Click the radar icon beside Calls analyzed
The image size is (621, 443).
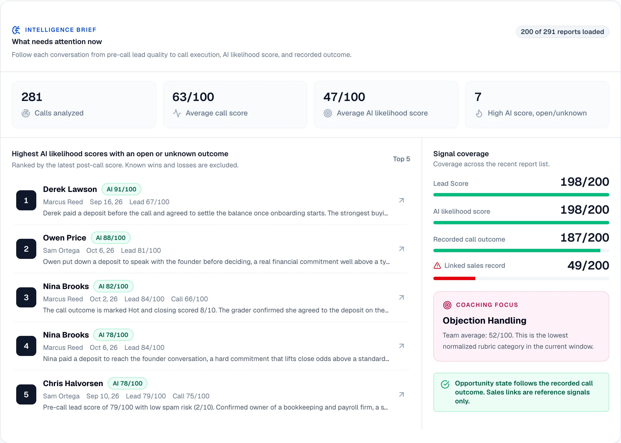point(26,113)
